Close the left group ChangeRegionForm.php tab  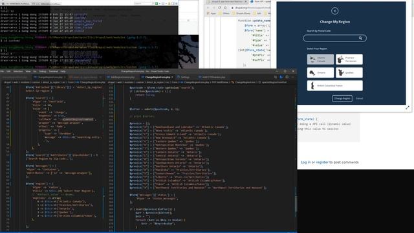pos(65,77)
